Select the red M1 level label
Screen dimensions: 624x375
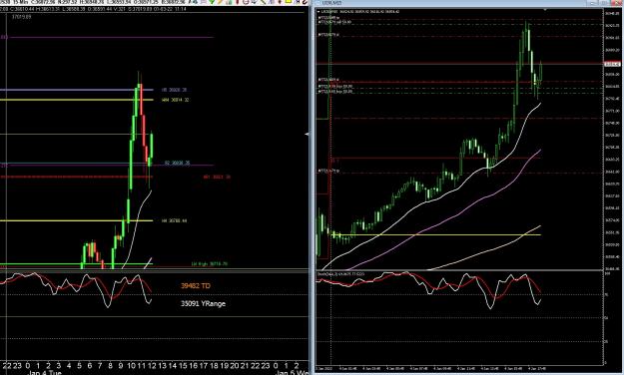tap(217, 177)
